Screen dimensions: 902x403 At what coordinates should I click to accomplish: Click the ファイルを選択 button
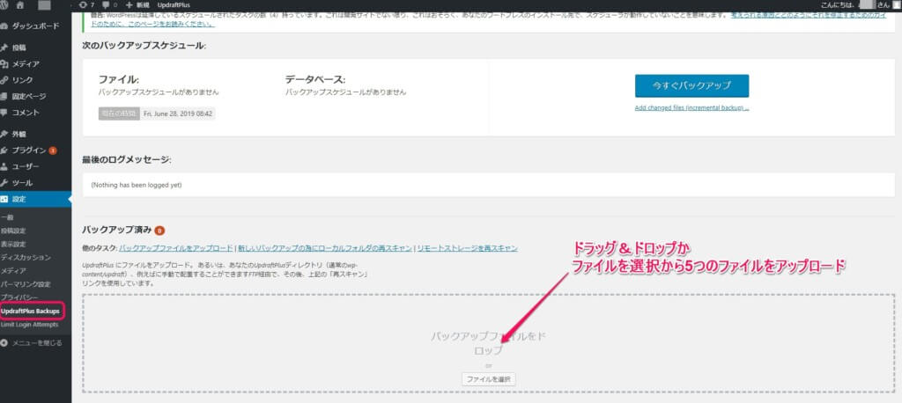(x=488, y=379)
